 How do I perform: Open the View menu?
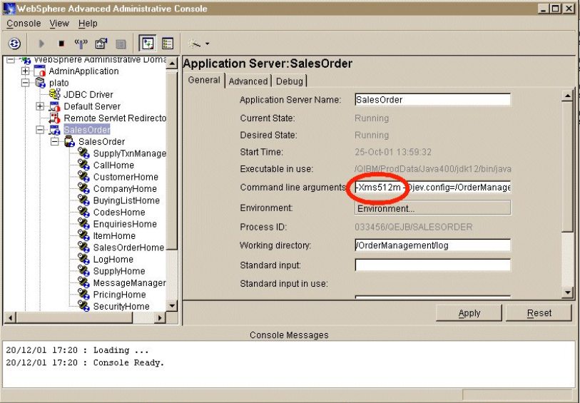[59, 24]
